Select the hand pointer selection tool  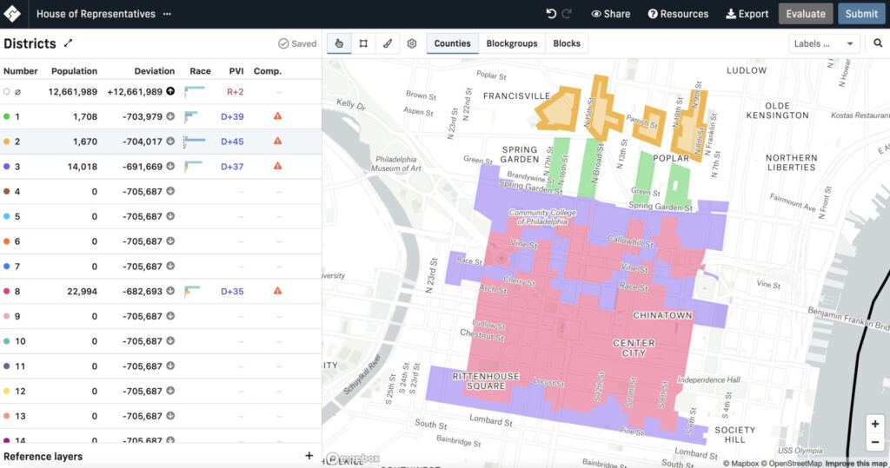(x=339, y=43)
